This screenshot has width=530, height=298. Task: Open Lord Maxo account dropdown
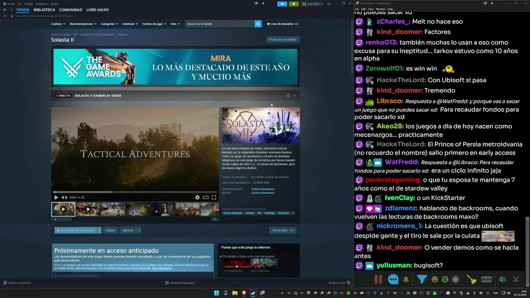pyautogui.click(x=312, y=4)
